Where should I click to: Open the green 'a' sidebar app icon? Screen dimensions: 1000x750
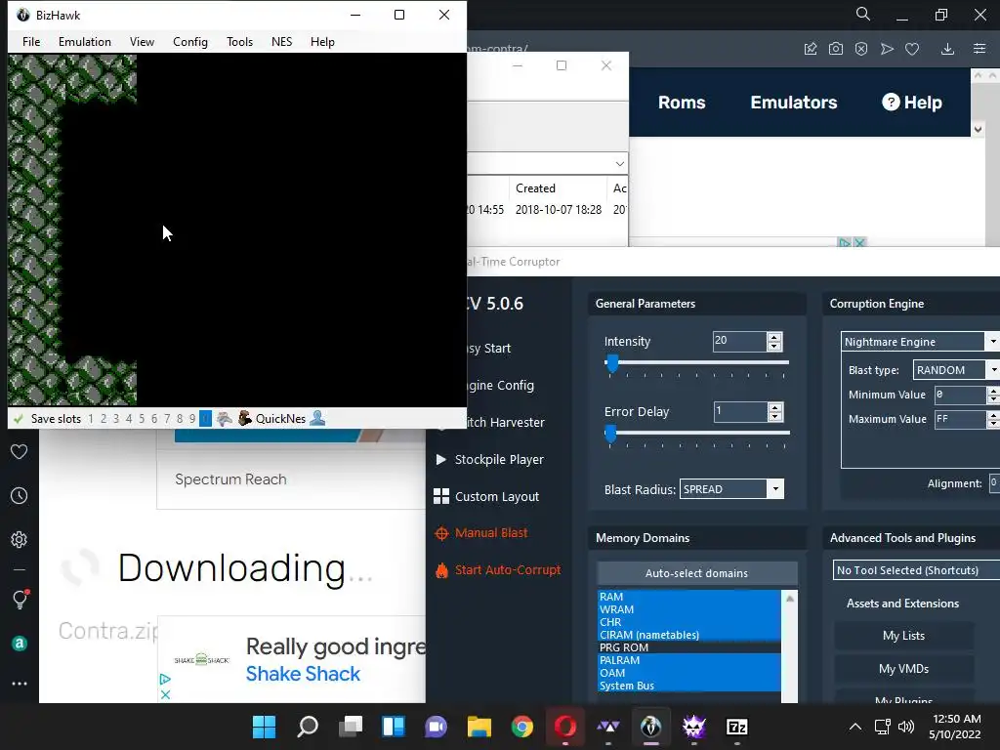20,644
